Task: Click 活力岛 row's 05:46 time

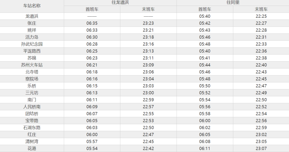Action: (x=205, y=37)
